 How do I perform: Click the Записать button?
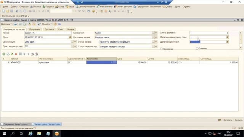228,120
